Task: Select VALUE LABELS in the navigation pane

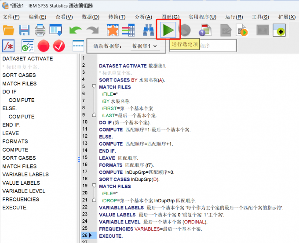Action: point(21,183)
